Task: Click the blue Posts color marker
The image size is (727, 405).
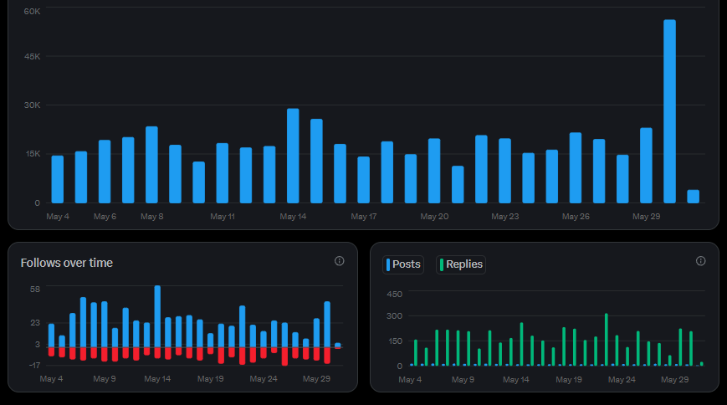Action: [388, 264]
